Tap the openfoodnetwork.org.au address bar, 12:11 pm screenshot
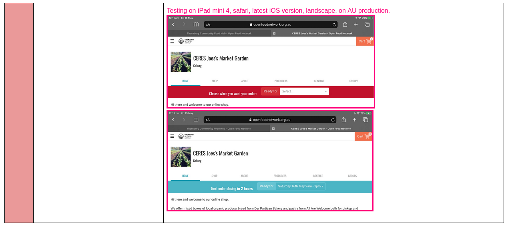 point(271,24)
